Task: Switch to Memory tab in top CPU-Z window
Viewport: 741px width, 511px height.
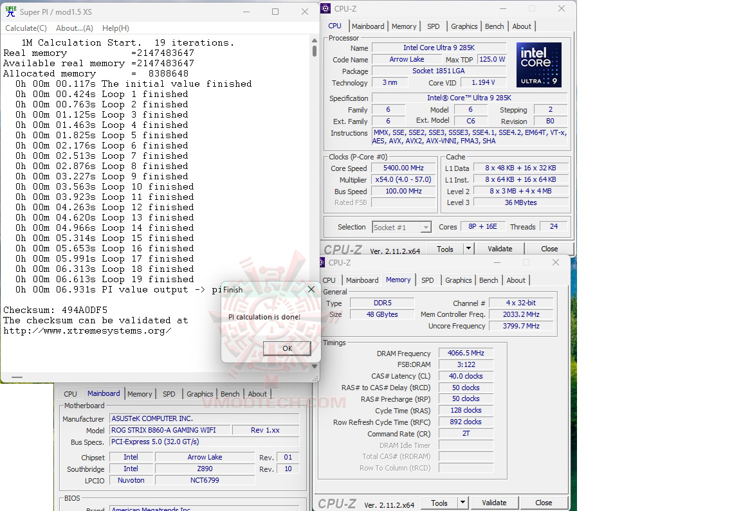Action: (x=404, y=26)
